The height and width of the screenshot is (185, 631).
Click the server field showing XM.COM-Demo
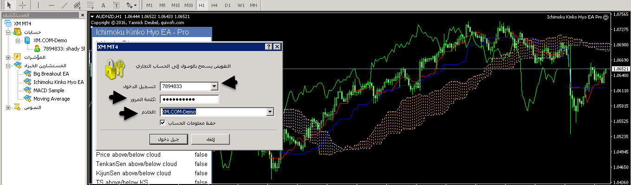(x=213, y=112)
